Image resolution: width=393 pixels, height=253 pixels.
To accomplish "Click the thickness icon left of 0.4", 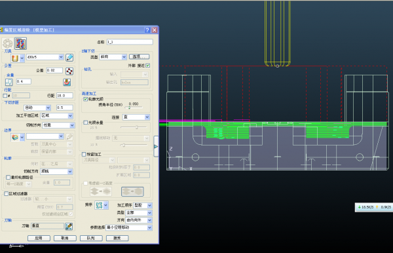I will coord(9,82).
